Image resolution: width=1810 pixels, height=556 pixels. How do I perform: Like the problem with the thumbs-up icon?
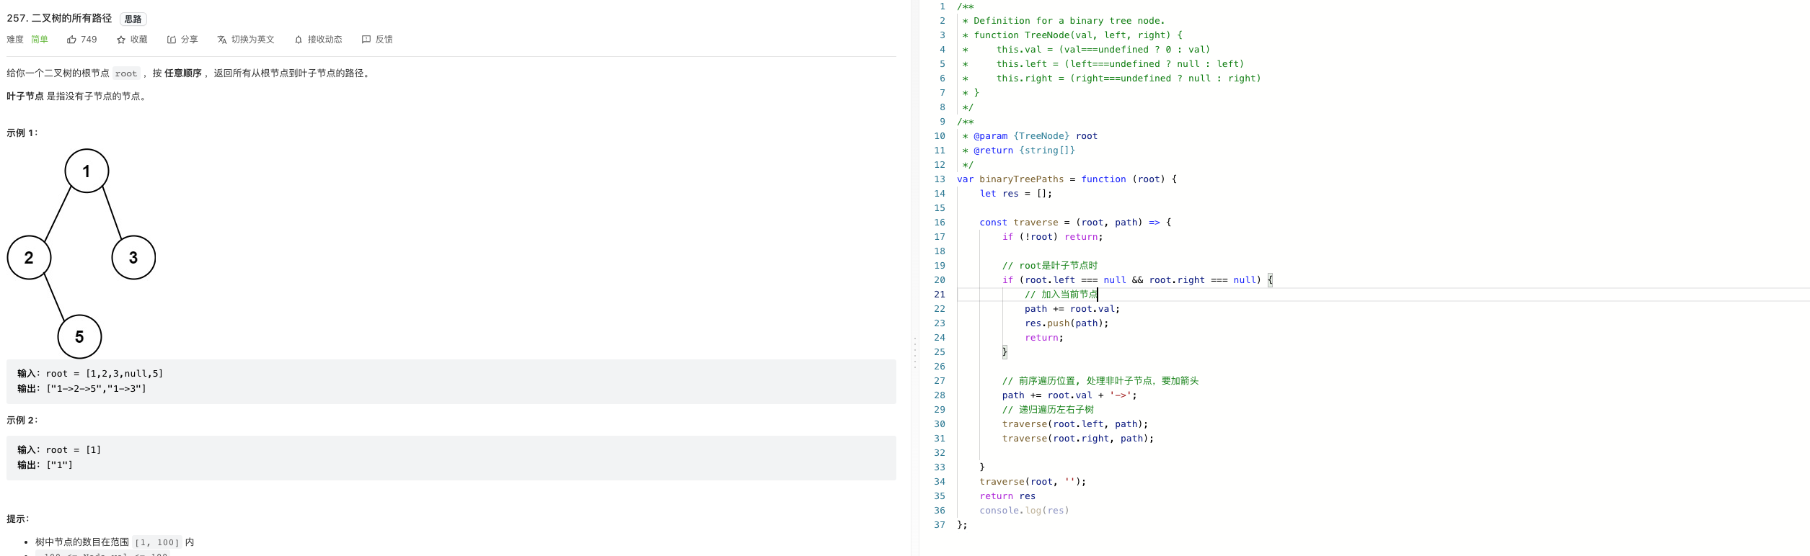[x=81, y=40]
